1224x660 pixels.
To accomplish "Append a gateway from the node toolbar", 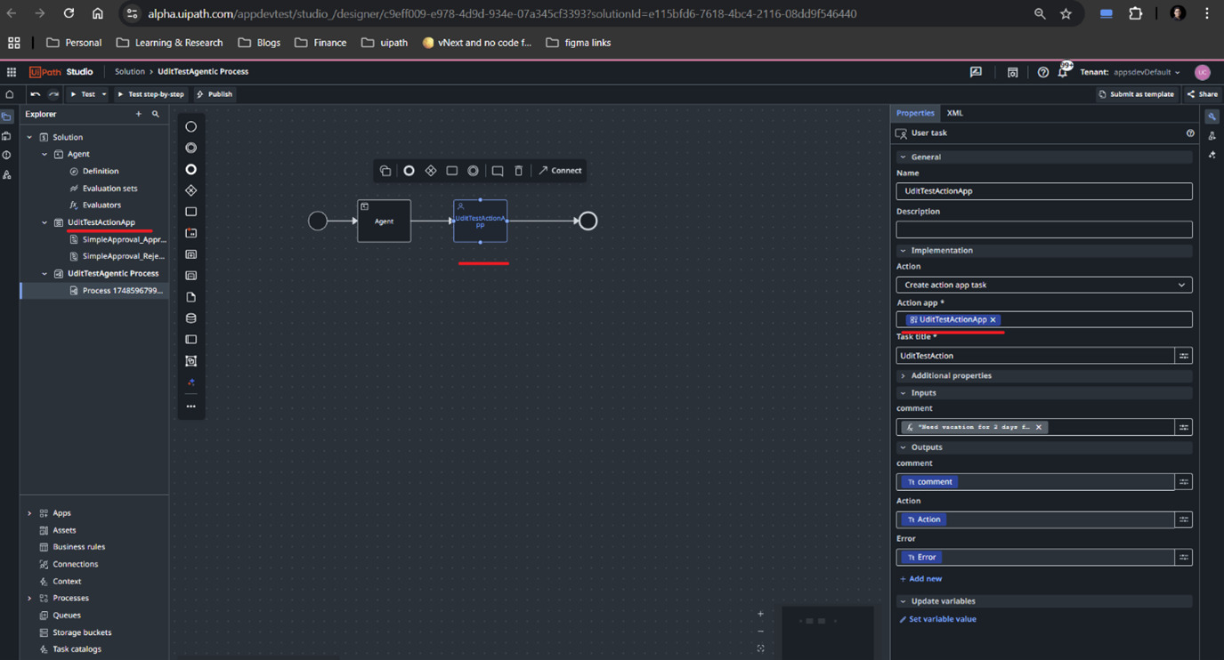I will click(431, 171).
